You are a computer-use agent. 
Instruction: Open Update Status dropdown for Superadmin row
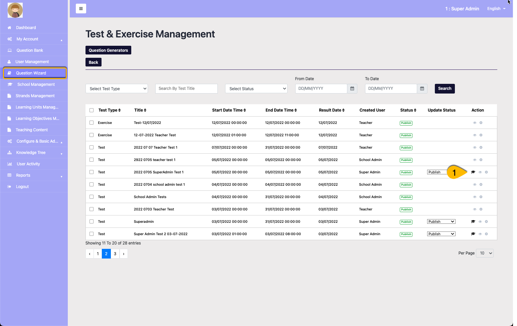441,222
